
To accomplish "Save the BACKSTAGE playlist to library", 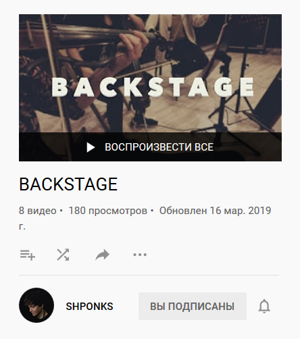I will [x=28, y=255].
